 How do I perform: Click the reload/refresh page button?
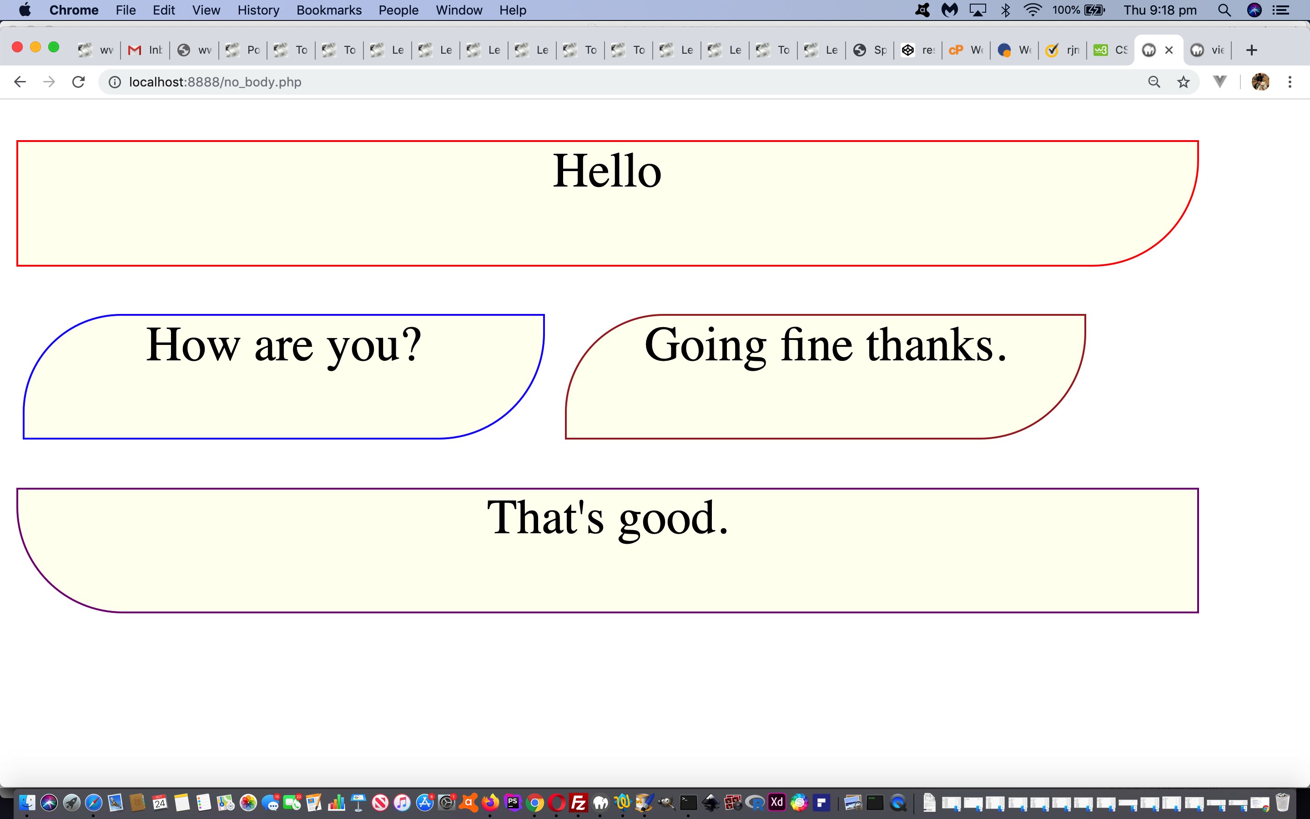click(x=80, y=82)
